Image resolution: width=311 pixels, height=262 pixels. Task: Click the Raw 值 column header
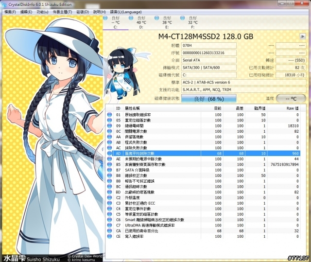[283, 108]
